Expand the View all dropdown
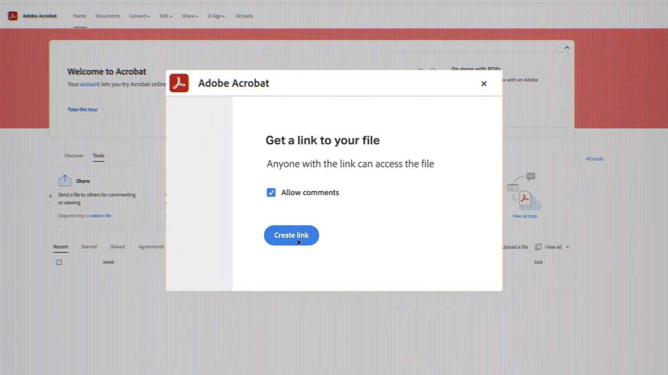The height and width of the screenshot is (375, 668). point(557,247)
